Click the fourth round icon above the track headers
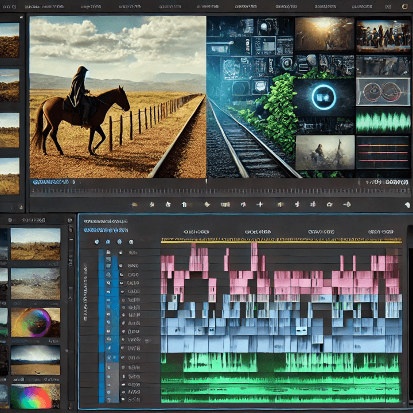This screenshot has width=413, height=413. (x=131, y=241)
